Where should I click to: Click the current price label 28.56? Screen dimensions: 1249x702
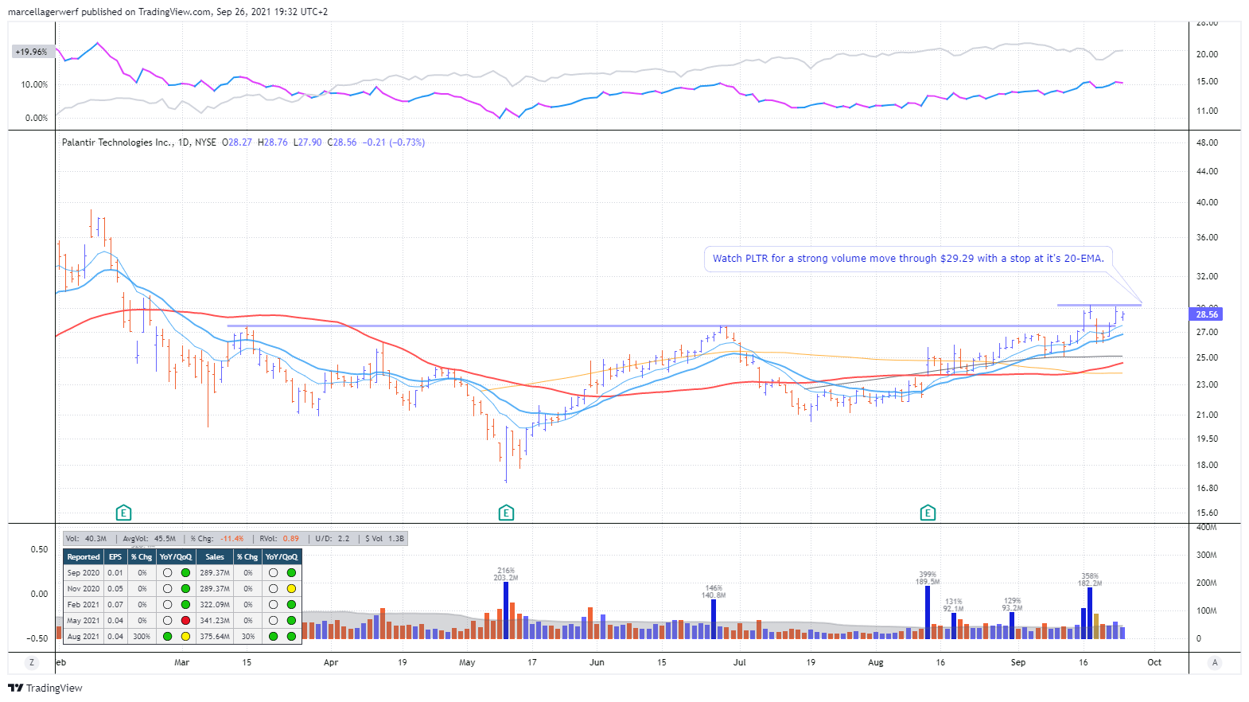pos(1207,314)
